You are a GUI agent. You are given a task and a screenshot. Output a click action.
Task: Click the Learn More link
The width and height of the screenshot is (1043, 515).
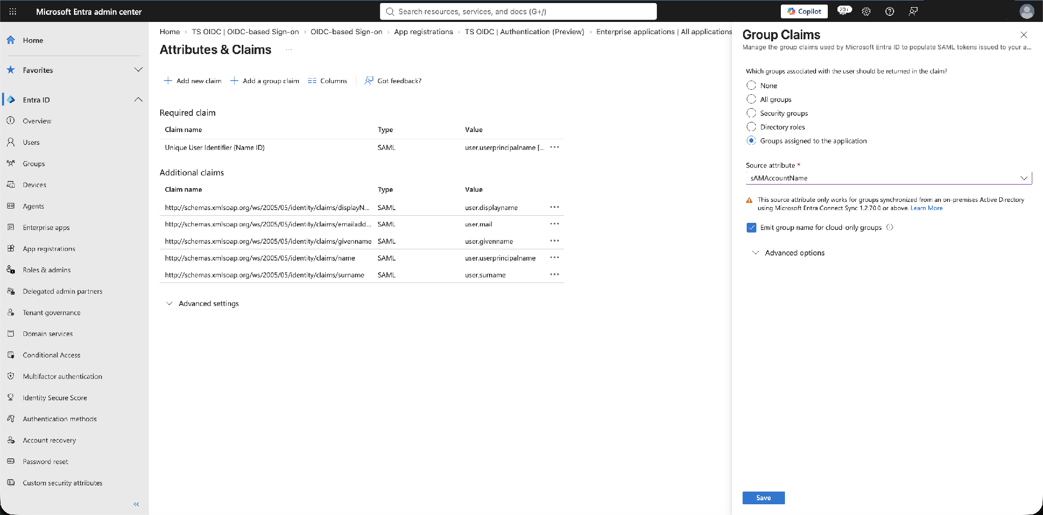tap(926, 208)
